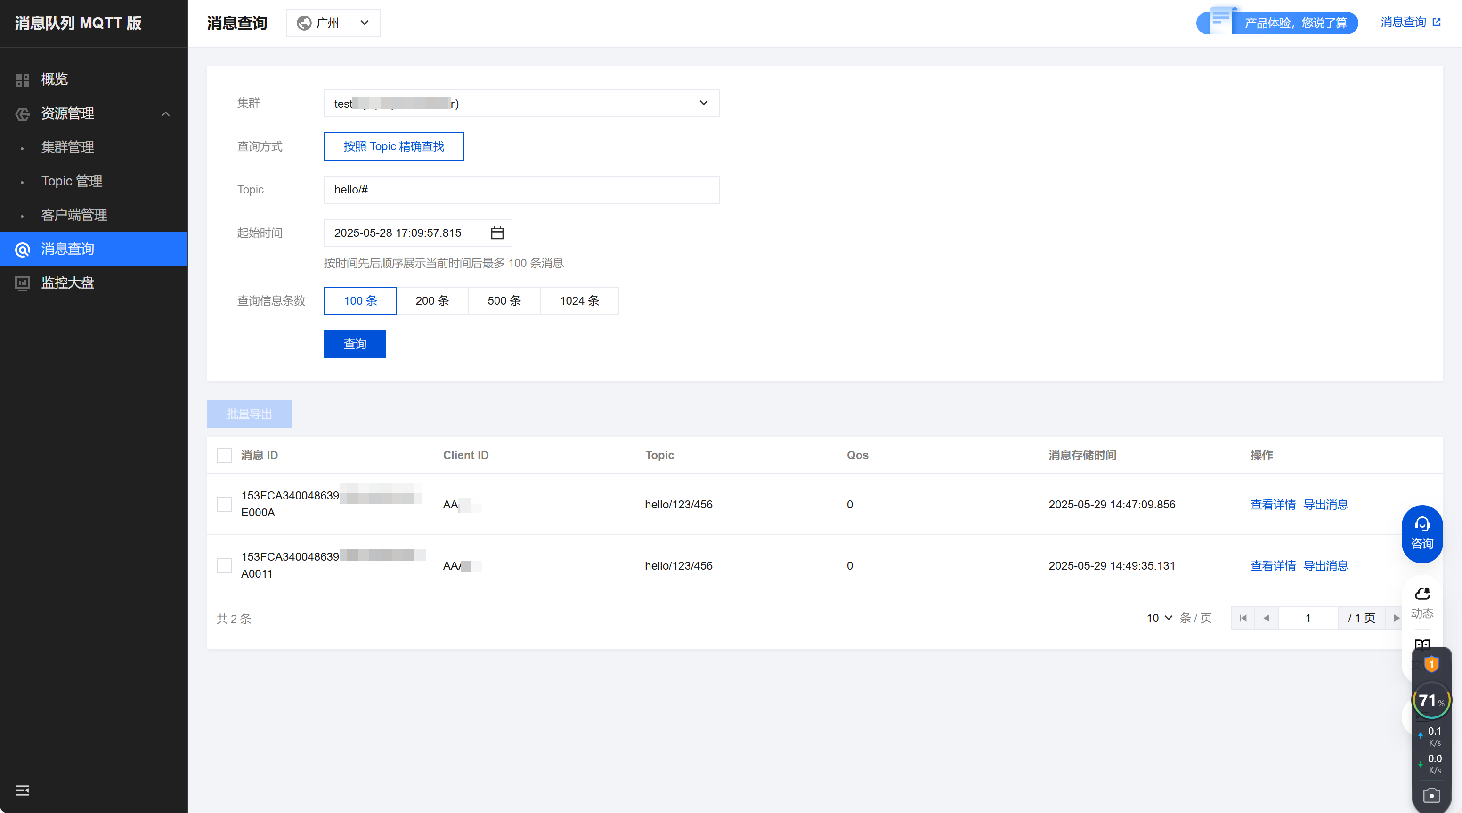The image size is (1462, 813).
Task: Open the 咨询 customer service headset button
Action: (x=1421, y=533)
